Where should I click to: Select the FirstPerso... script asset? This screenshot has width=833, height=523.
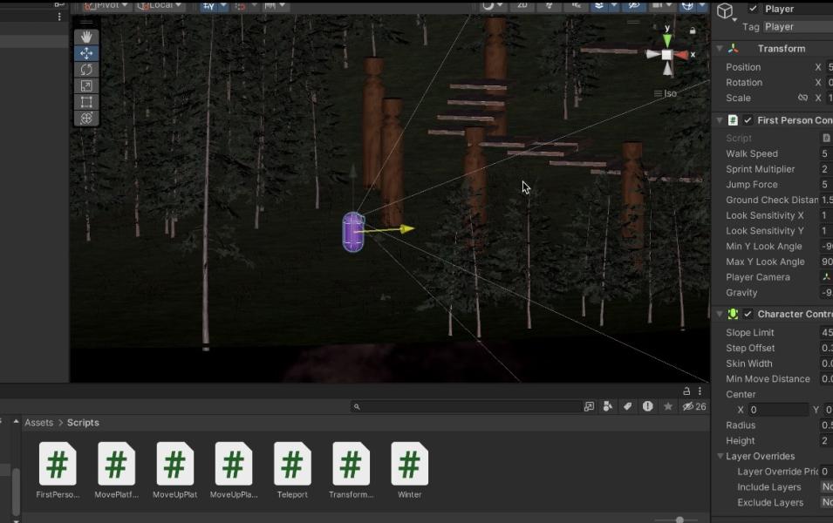tap(58, 470)
